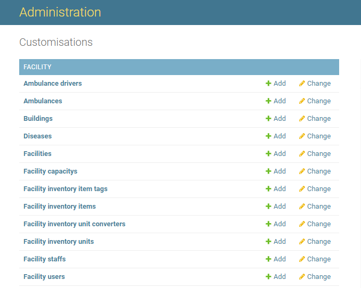
Task: Click the green plus icon for Facilities
Action: [268, 153]
